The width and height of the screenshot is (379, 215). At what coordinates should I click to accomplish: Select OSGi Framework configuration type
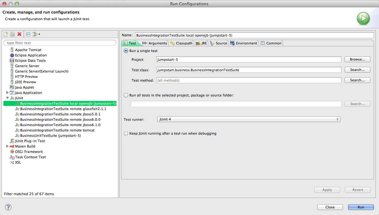pyautogui.click(x=29, y=152)
